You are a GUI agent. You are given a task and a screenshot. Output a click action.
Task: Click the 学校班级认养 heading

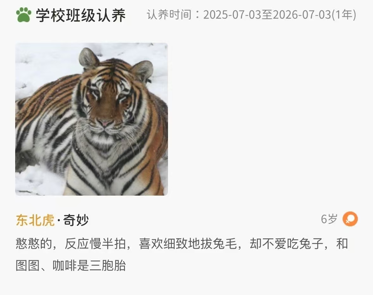click(81, 15)
